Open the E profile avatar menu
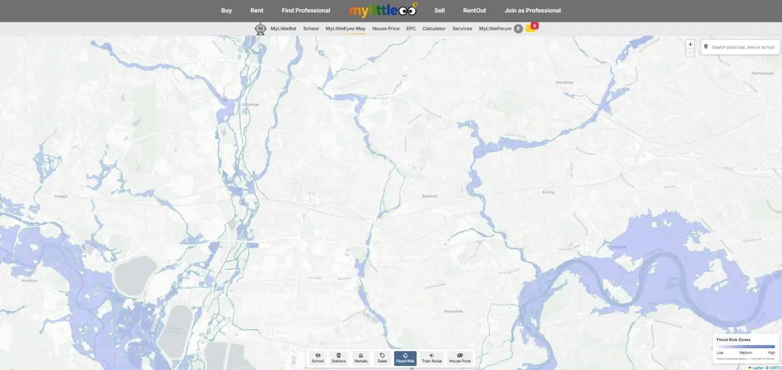The height and width of the screenshot is (370, 782). [x=518, y=28]
